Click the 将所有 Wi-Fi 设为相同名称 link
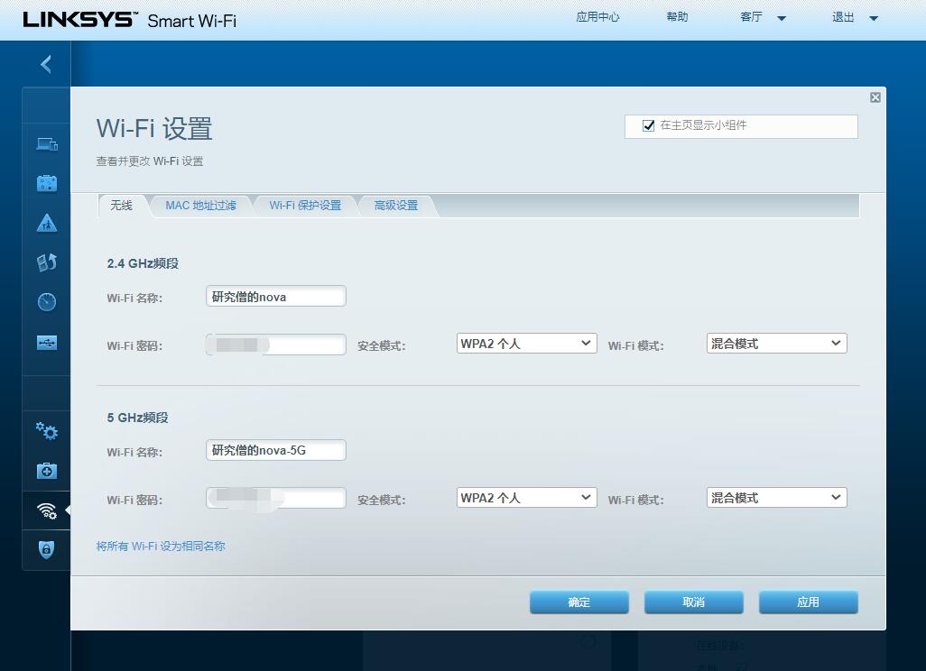The height and width of the screenshot is (671, 926). pyautogui.click(x=161, y=546)
